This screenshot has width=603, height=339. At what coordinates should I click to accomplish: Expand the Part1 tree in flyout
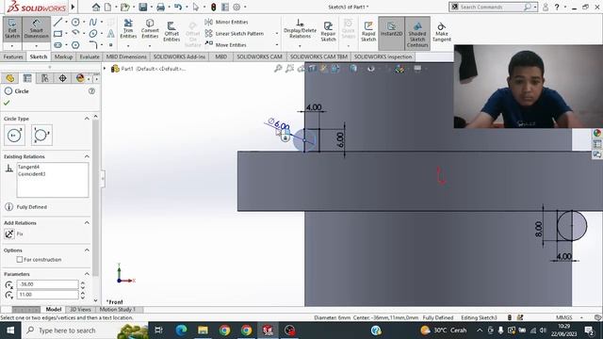(x=105, y=69)
